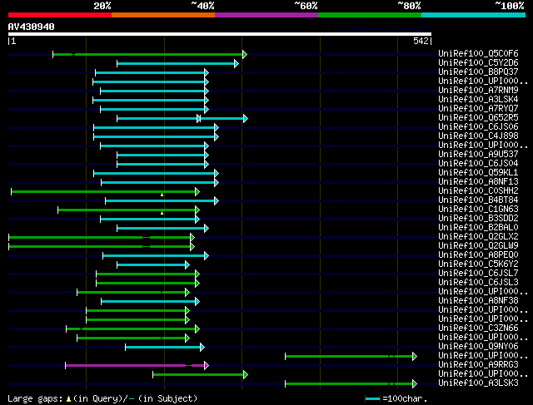This screenshot has width=533, height=405.
Task: Click the green alignment bar in the A3LSK3 row
Action: [349, 384]
